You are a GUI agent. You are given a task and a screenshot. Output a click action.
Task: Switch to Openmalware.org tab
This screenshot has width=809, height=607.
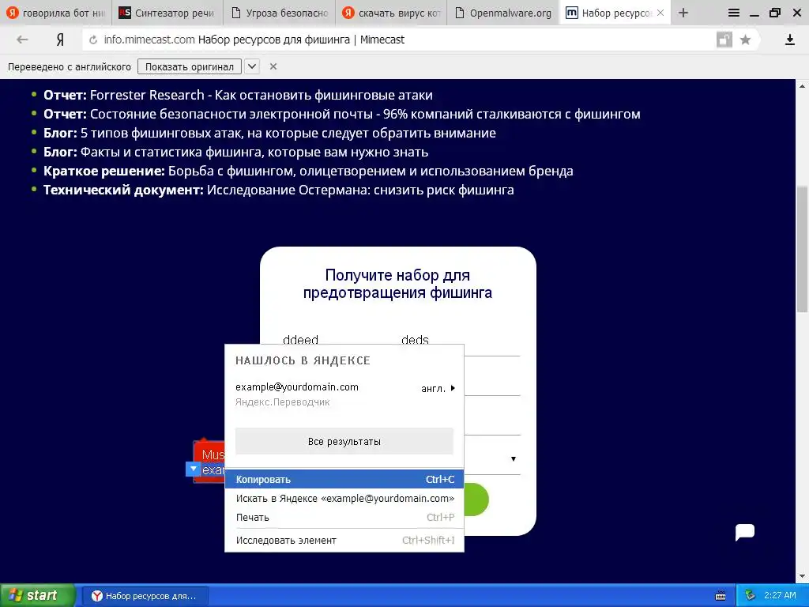click(x=503, y=13)
